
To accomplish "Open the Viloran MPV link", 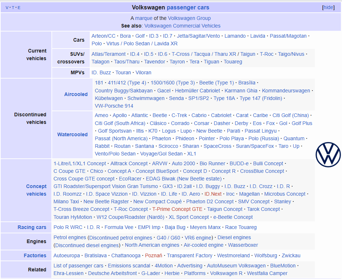I will [143, 73].
